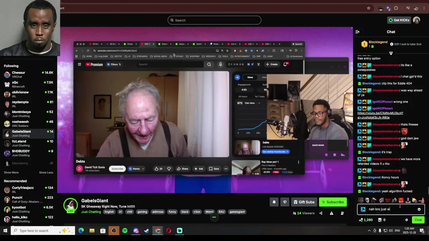Image resolution: width=429 pixels, height=241 pixels.
Task: Click the Get KICKs button
Action: coord(399,20)
